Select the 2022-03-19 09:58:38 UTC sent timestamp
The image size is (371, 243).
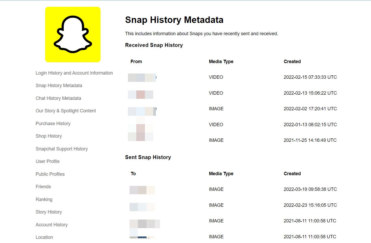(x=310, y=189)
